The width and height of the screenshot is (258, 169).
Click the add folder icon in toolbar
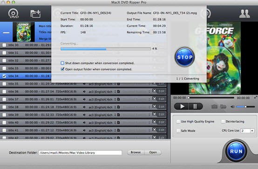tap(35, 14)
